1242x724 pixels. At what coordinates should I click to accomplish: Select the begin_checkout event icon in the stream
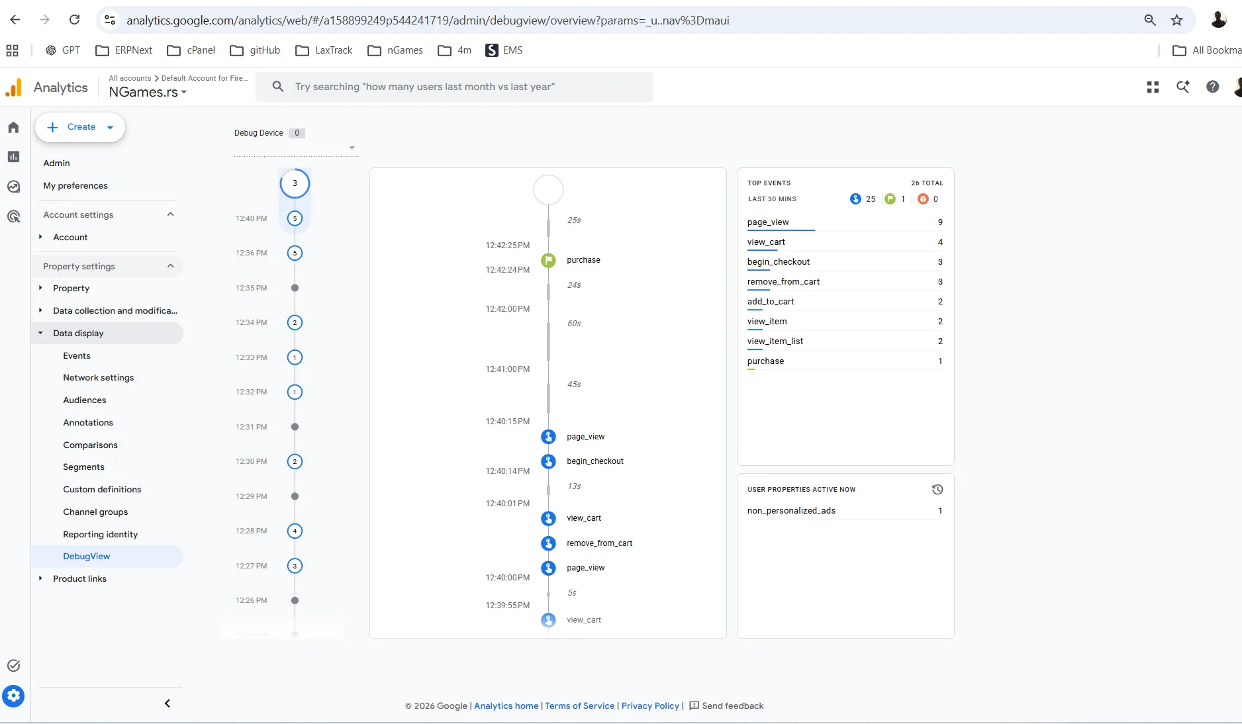click(x=548, y=461)
